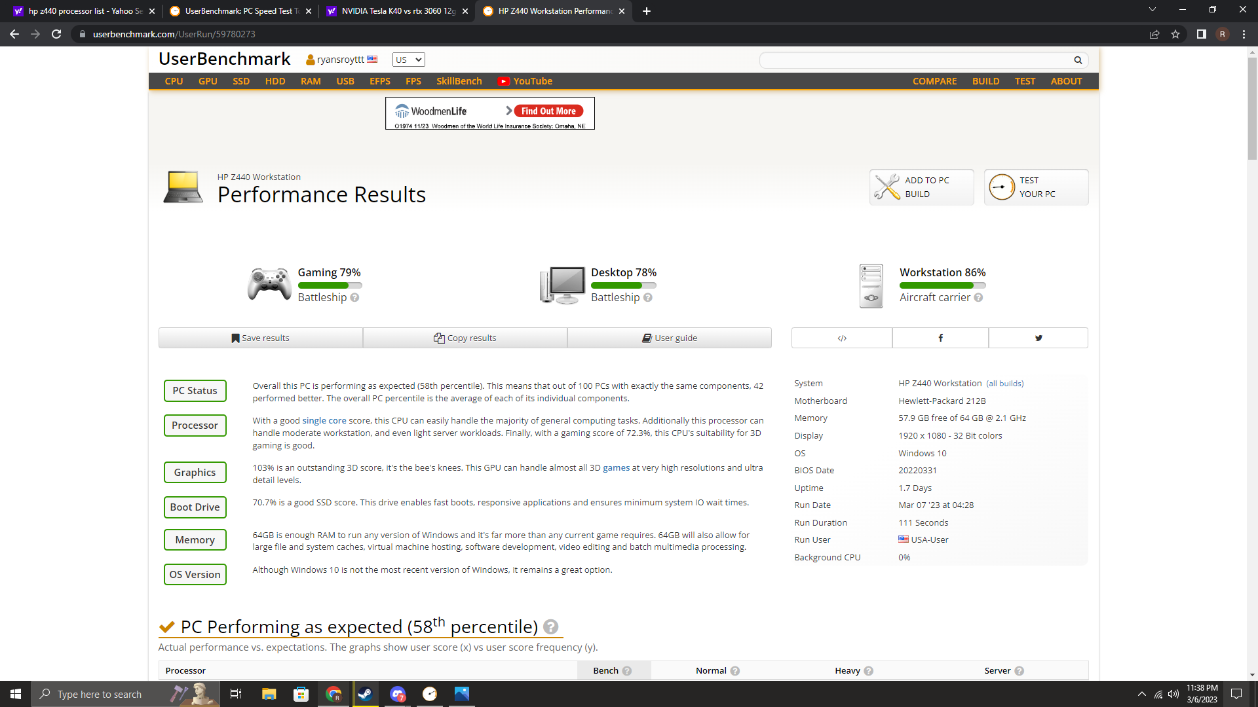Jump to Processor section
Screen dimensions: 1258x707
tap(195, 426)
